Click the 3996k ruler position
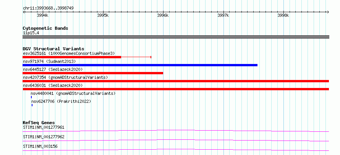 point(163,15)
